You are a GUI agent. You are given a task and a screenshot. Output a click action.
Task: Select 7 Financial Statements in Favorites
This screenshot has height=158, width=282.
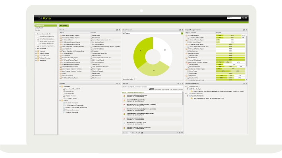point(71,112)
